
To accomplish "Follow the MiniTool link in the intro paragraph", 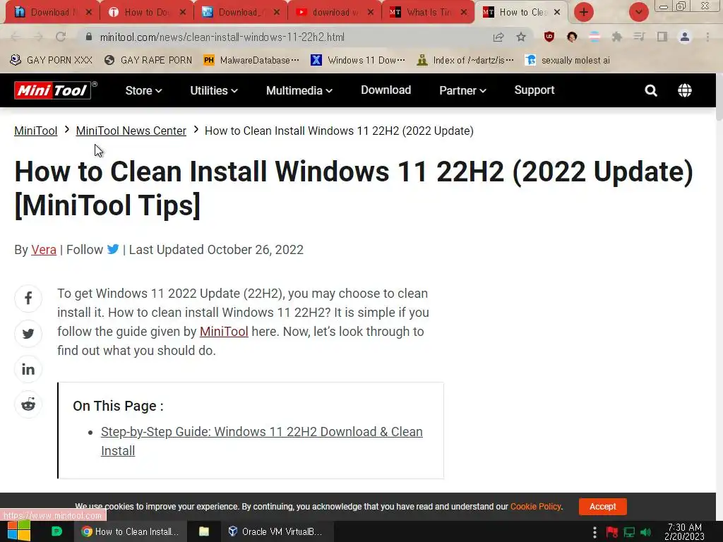I will pyautogui.click(x=224, y=332).
